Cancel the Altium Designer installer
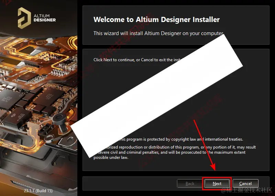 [245, 184]
